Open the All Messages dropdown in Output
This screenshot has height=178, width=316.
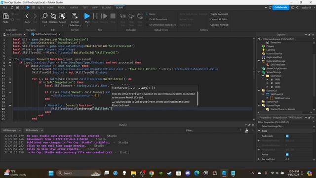[x=12, y=131]
